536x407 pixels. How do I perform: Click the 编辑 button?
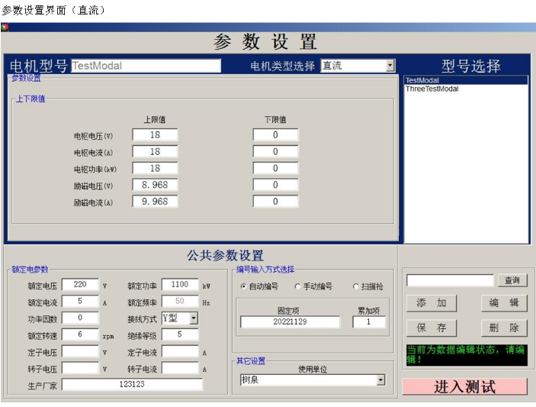coord(503,303)
